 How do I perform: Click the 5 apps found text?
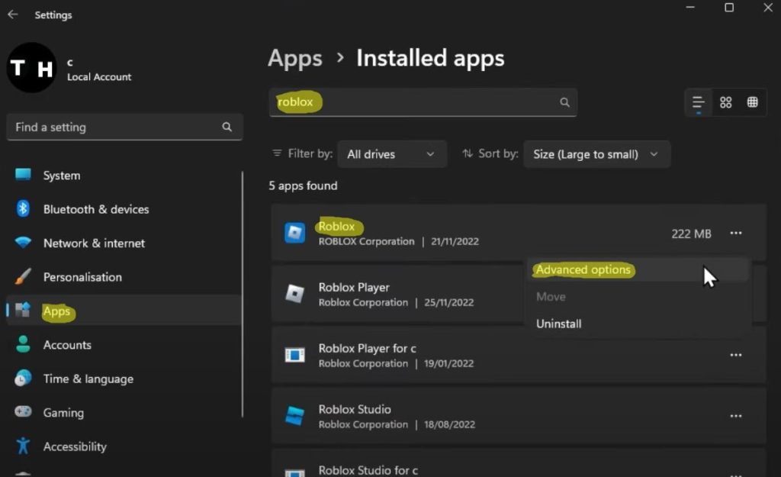tap(303, 186)
